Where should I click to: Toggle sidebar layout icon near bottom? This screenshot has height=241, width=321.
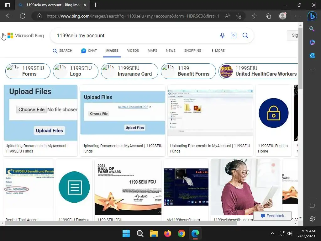coord(312,206)
